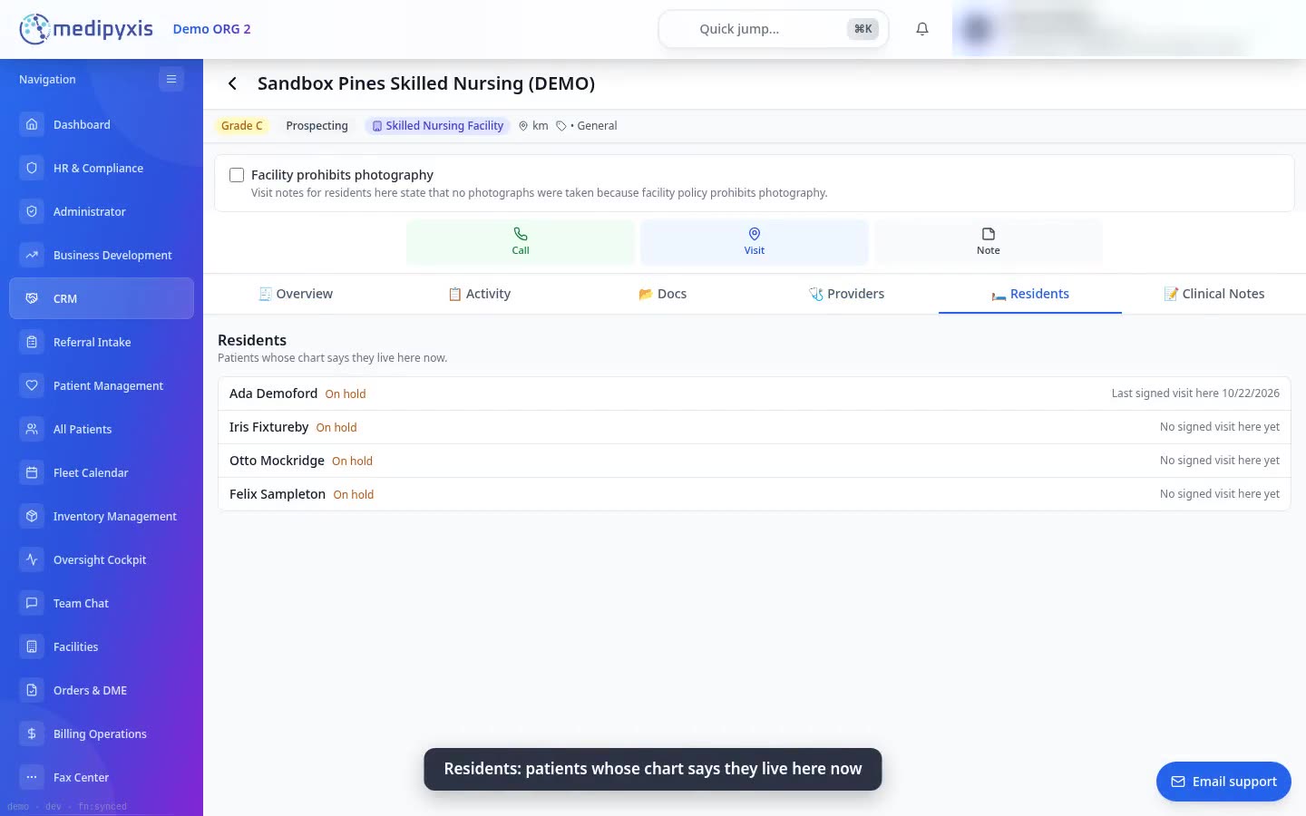The image size is (1306, 816).
Task: Select the Administrator sidebar icon
Action: 32,211
